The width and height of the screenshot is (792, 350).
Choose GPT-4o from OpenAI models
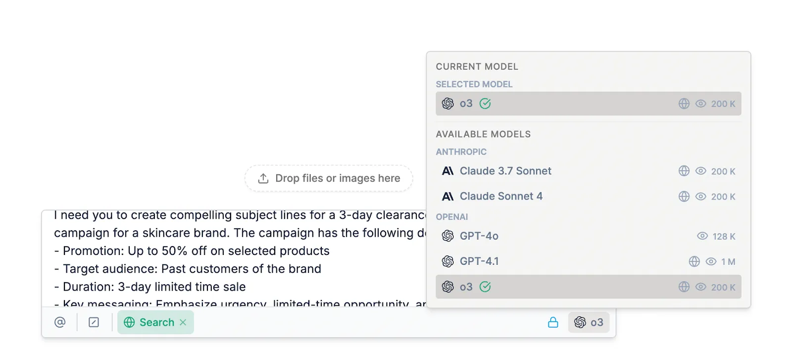point(589,236)
